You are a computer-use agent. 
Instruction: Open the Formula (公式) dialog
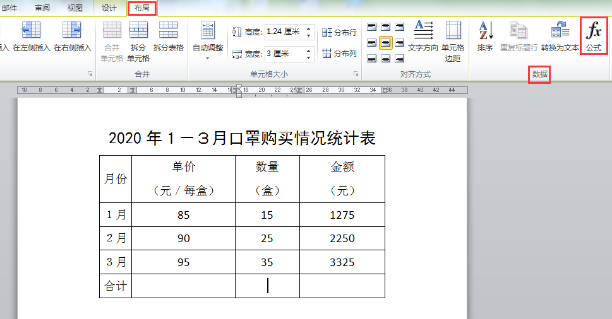594,36
